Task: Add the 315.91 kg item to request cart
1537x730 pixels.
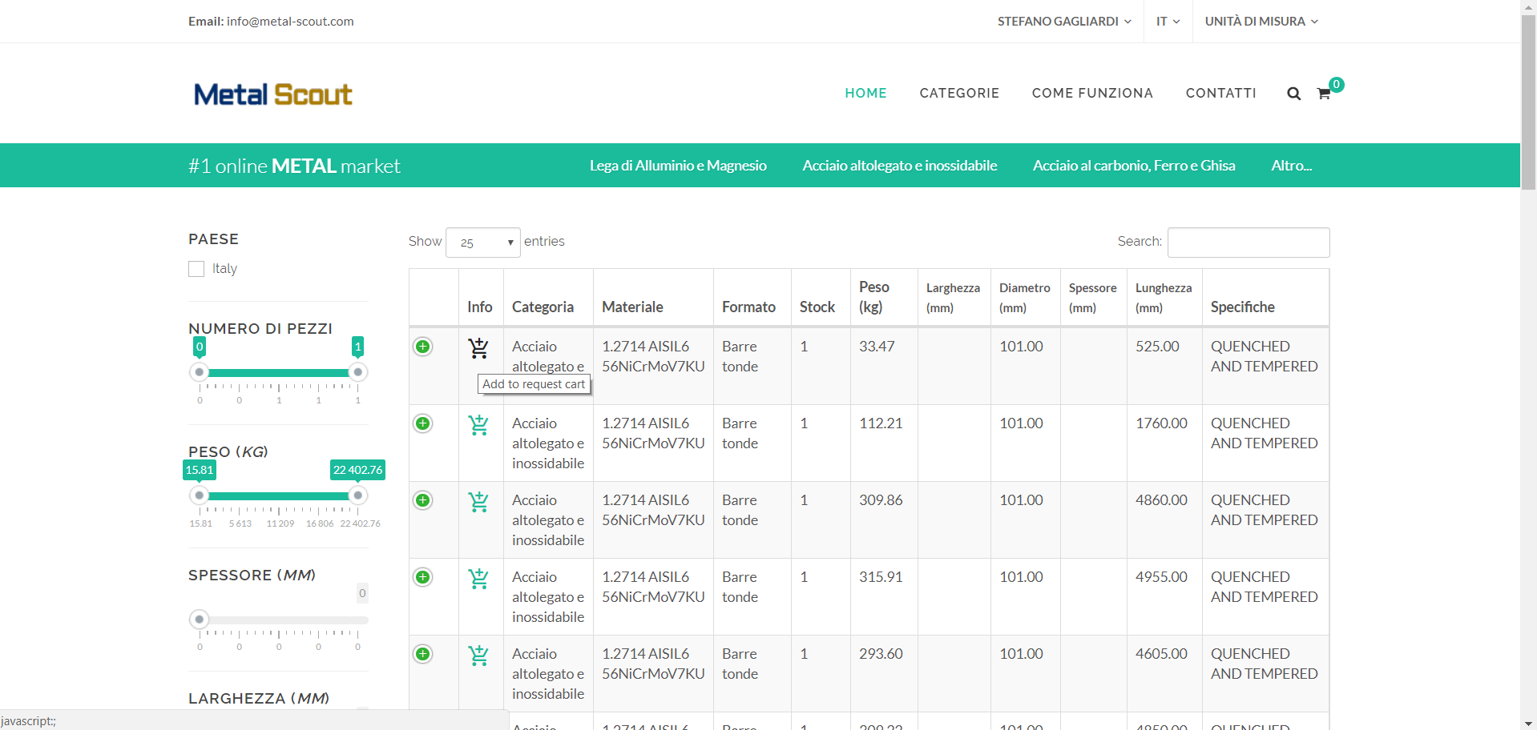Action: click(478, 579)
